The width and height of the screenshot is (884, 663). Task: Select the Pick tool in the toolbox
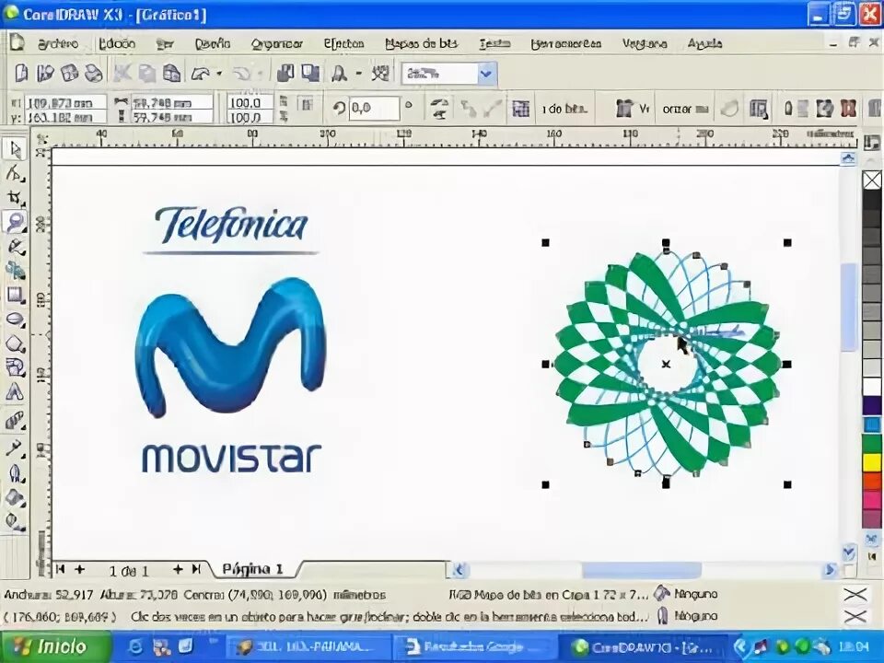coord(15,149)
